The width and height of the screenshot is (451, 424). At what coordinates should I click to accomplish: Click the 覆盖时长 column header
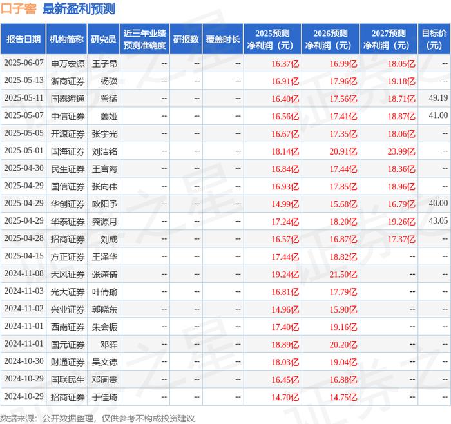223,39
